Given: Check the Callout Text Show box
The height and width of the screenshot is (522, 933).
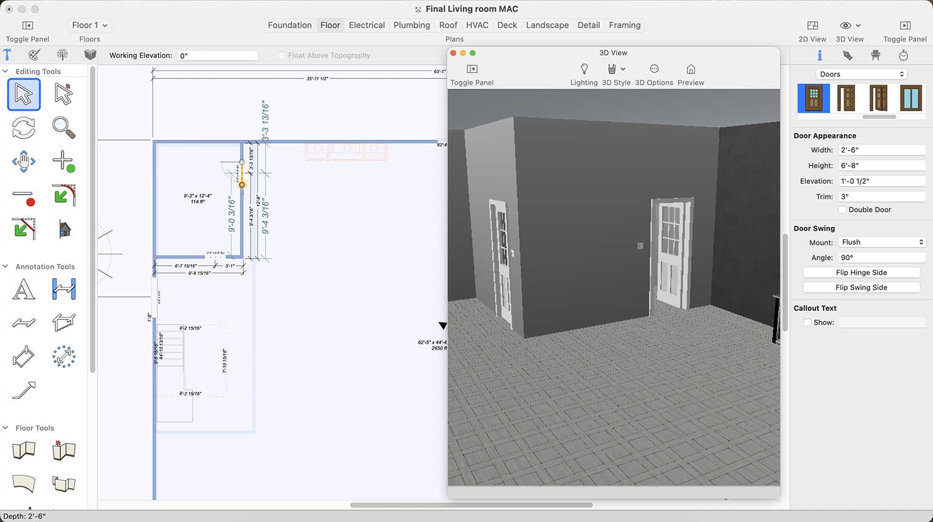Looking at the screenshot, I should tap(807, 322).
